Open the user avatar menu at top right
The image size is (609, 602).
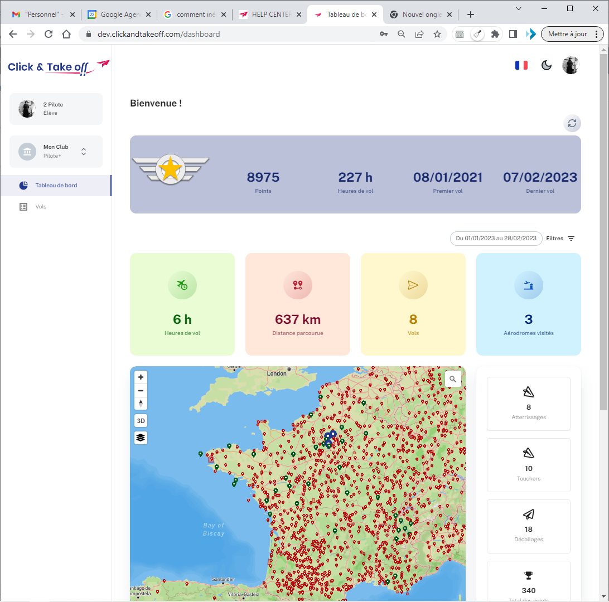click(x=571, y=65)
